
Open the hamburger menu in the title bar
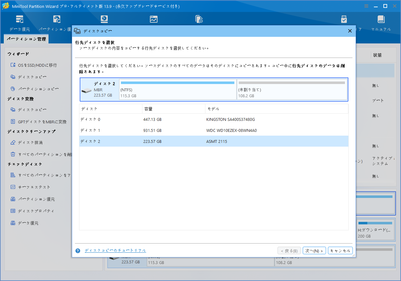coord(366,6)
